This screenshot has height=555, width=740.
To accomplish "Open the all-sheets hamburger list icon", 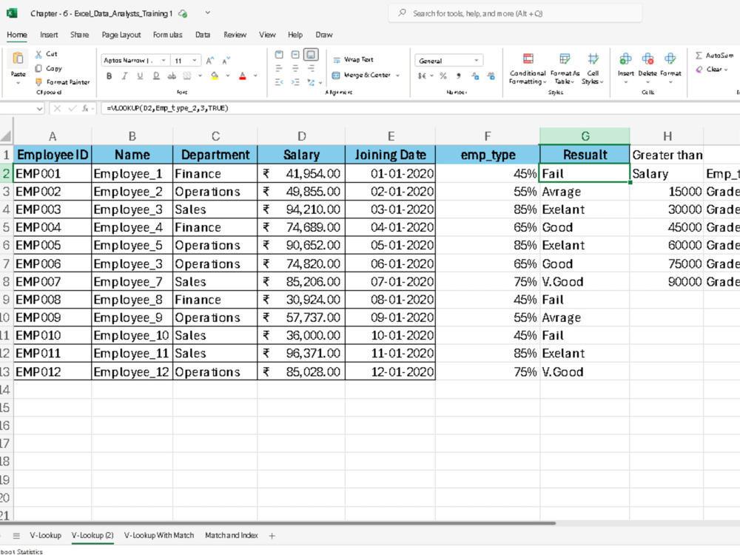I will click(16, 536).
